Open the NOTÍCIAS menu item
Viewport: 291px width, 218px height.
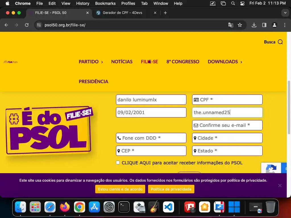click(122, 62)
